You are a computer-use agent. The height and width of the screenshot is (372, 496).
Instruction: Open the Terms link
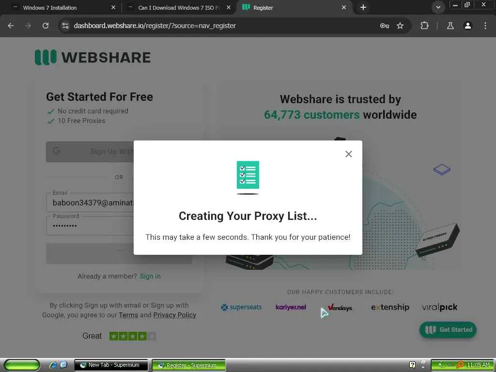(x=128, y=315)
